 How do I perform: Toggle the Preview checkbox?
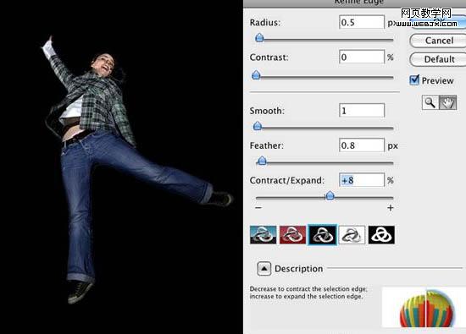[414, 80]
